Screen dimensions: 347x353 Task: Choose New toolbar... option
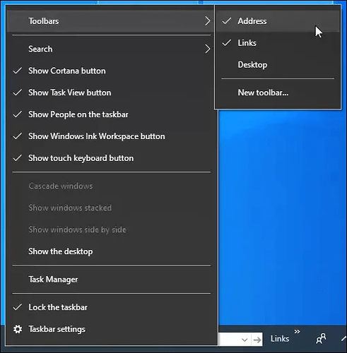pos(278,92)
